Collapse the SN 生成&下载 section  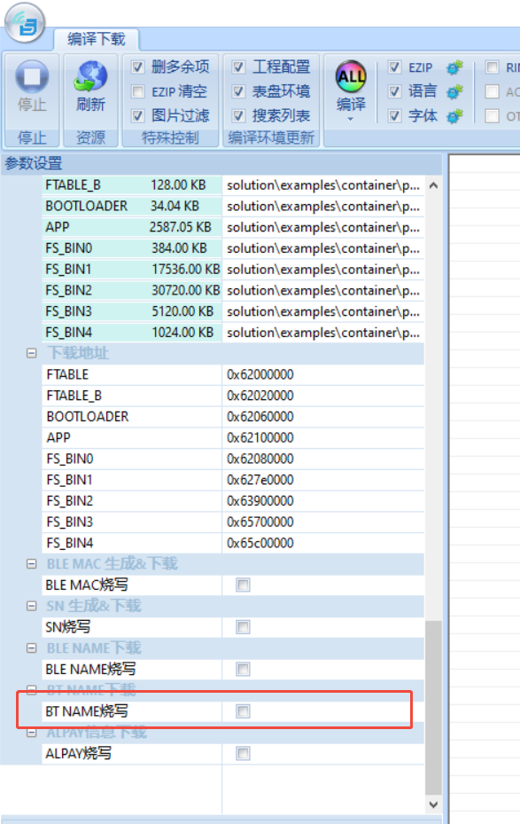point(32,606)
